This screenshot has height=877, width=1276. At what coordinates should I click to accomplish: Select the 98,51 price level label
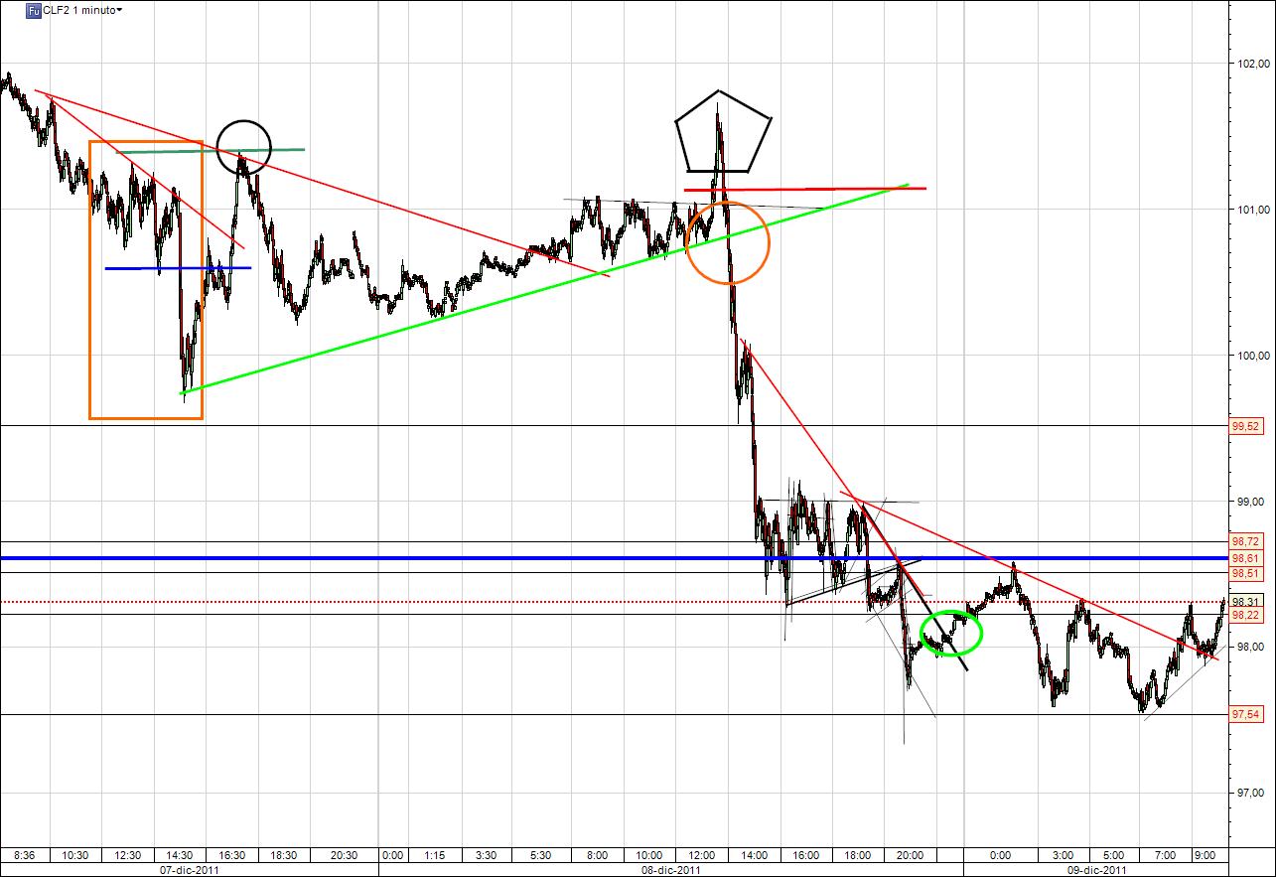click(1245, 574)
